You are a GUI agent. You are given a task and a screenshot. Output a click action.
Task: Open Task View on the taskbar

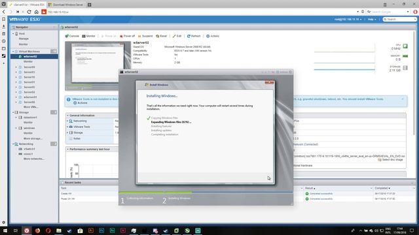(x=16, y=230)
